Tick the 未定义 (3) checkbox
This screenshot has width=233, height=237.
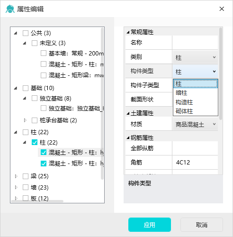35,43
